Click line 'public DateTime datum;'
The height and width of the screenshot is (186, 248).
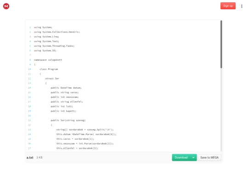(66, 88)
